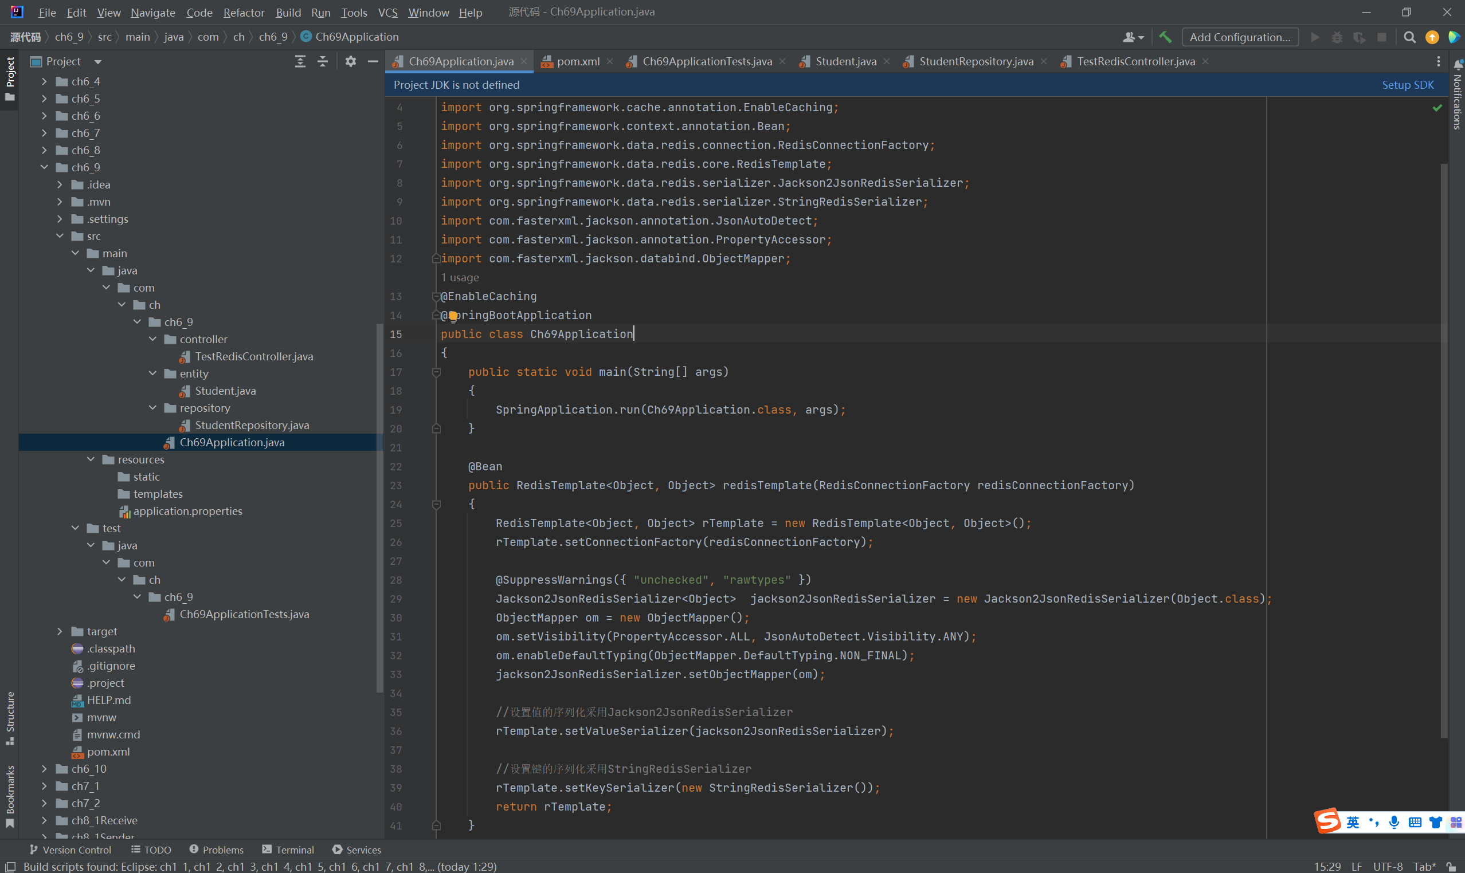Open the Project view dropdown
The height and width of the screenshot is (873, 1465).
click(97, 61)
